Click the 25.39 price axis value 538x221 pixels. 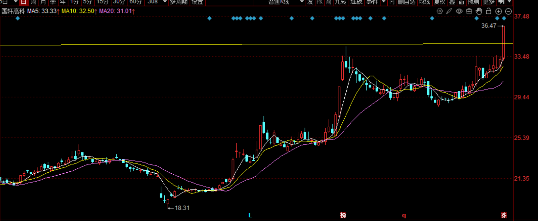[x=522, y=138]
